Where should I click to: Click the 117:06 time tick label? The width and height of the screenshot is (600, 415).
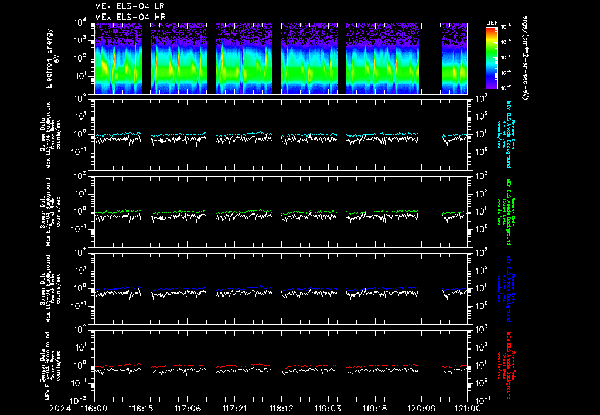[x=186, y=407]
